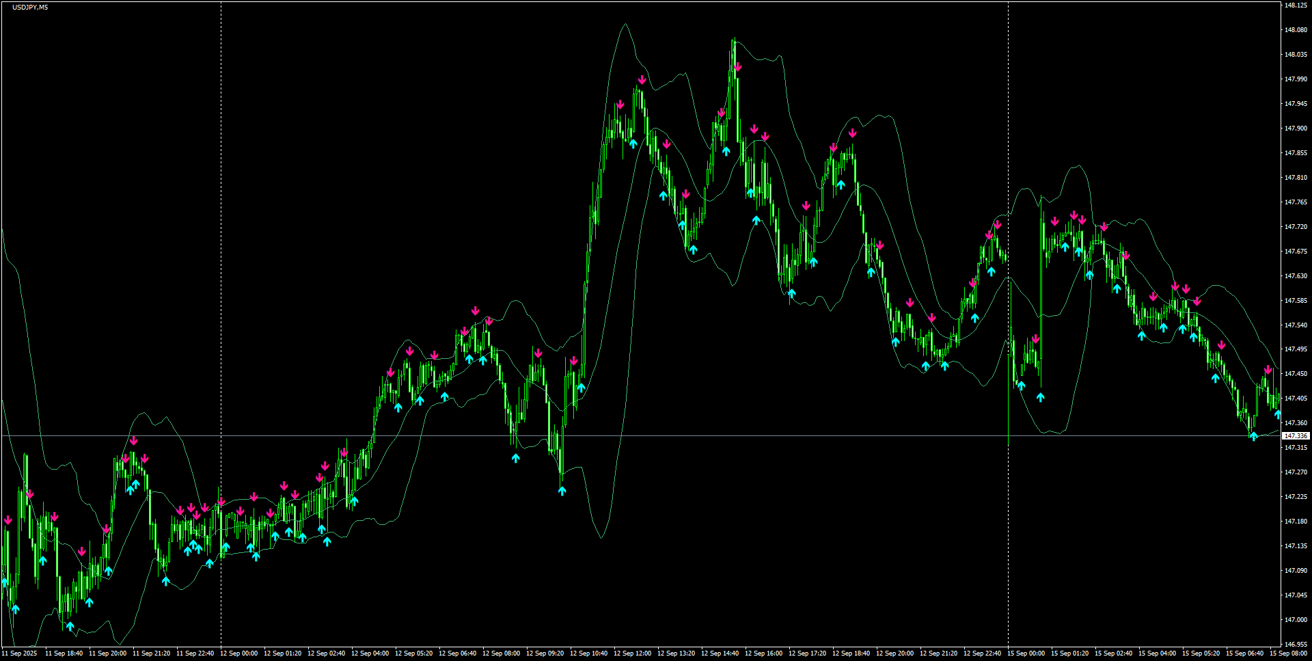Click the 147.720 price scale value
The image size is (1312, 661).
(1296, 227)
